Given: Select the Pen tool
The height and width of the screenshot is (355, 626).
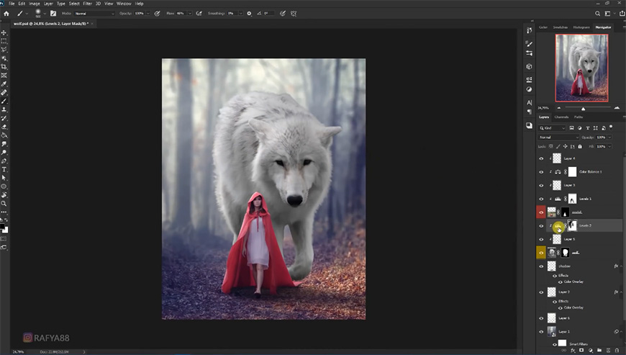Looking at the screenshot, I should click(x=4, y=161).
